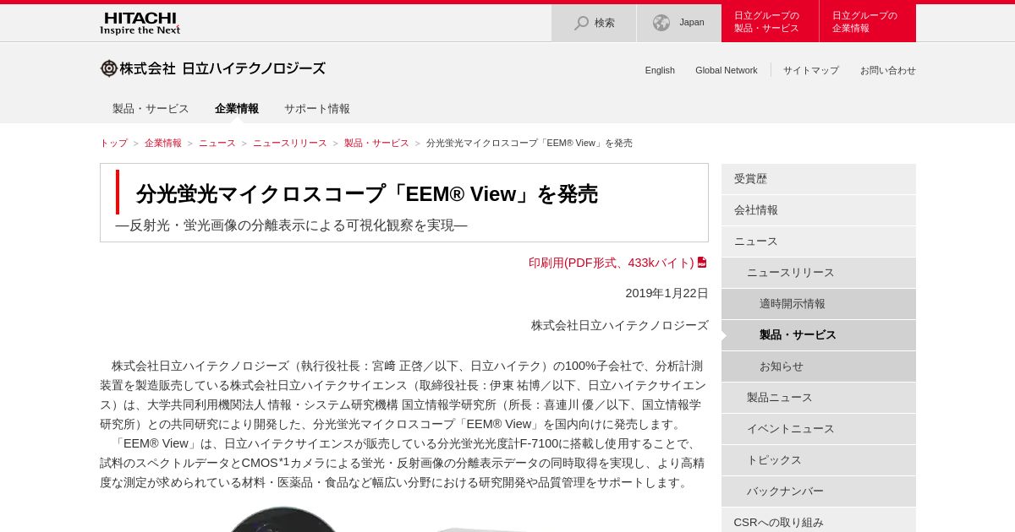Download the 印刷用 PDF version
The image size is (1015, 532).
pyautogui.click(x=617, y=263)
